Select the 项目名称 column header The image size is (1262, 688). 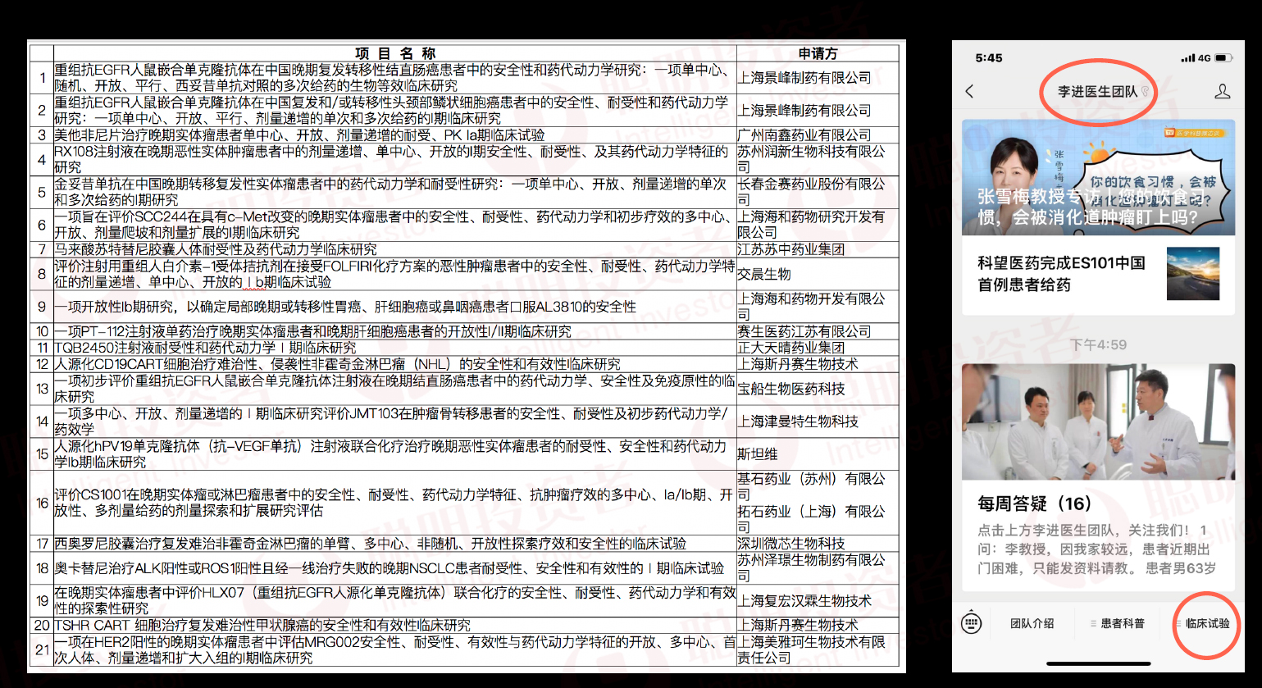tap(395, 53)
